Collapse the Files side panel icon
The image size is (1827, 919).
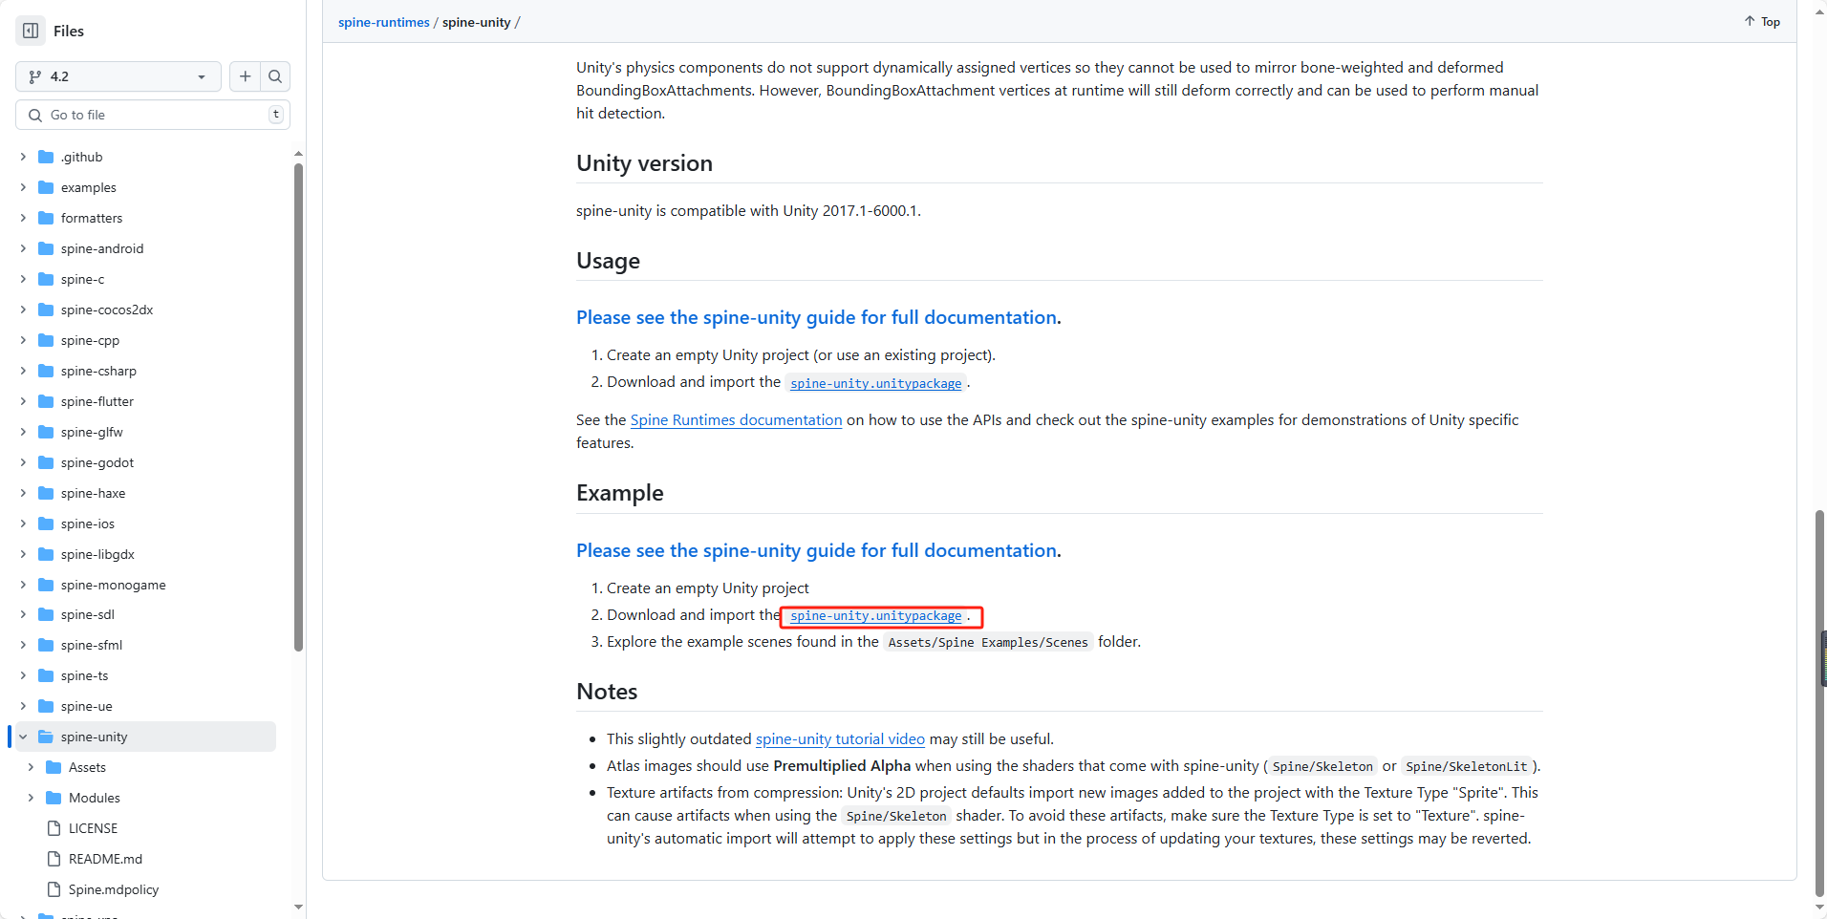[31, 31]
